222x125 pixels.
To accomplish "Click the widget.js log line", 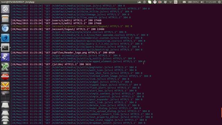I will pyautogui.click(x=71, y=82).
